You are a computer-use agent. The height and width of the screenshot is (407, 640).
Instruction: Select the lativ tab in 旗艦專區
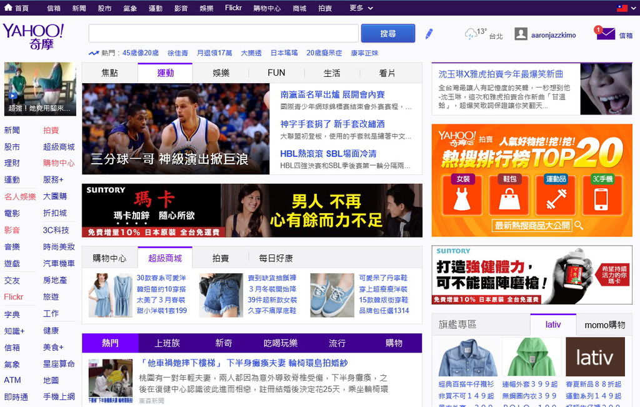pos(553,324)
